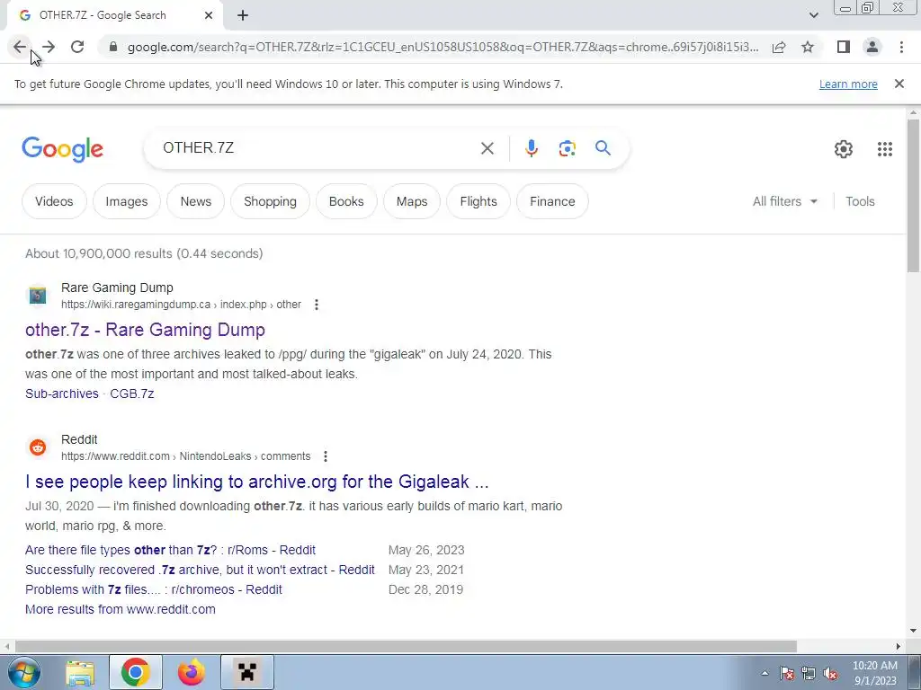Open the Google apps grid
Viewport: 921px width, 690px height.
click(885, 149)
